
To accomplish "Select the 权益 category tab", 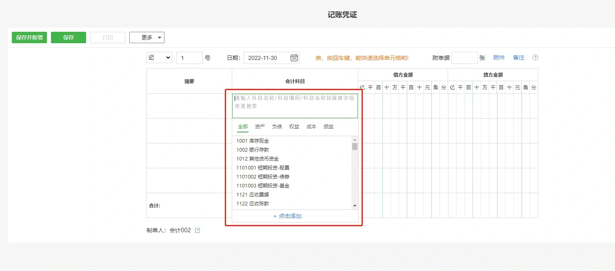I will [294, 126].
